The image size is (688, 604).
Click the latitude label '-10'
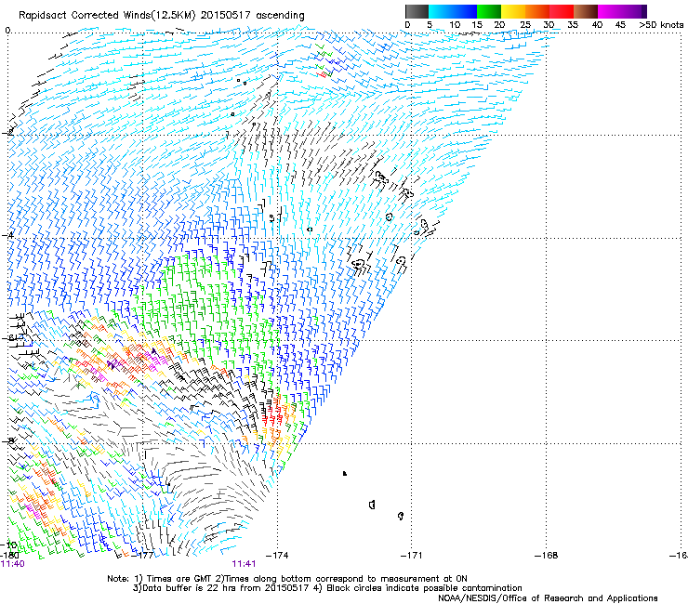(9, 545)
